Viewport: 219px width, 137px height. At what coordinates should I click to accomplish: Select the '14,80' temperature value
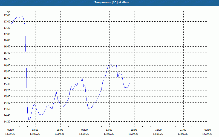(7, 103)
